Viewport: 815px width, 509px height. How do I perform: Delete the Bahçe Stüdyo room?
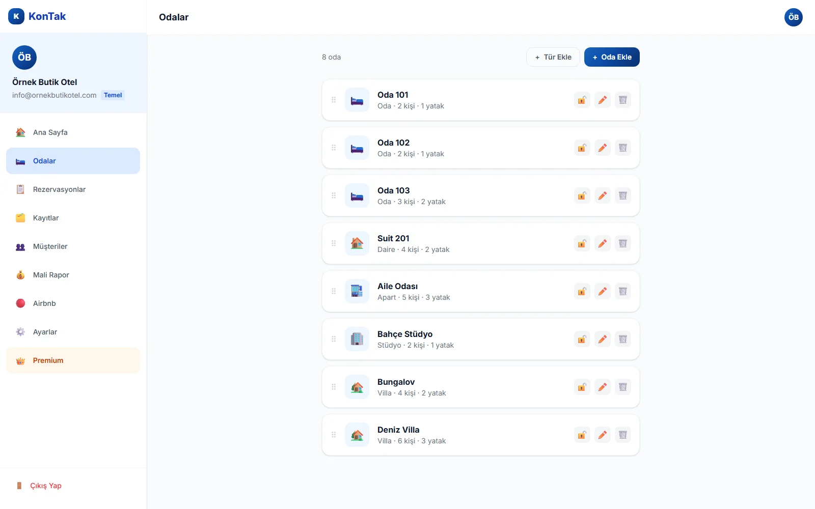(623, 339)
